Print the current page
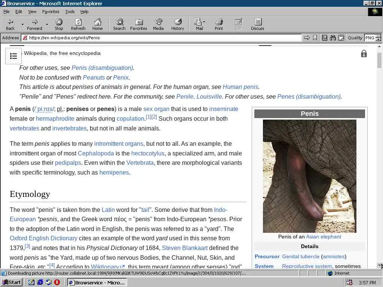The height and width of the screenshot is (287, 383). click(x=219, y=24)
